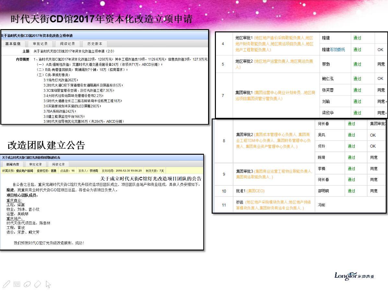Click 通过 status beside 蔡勃

point(357,64)
